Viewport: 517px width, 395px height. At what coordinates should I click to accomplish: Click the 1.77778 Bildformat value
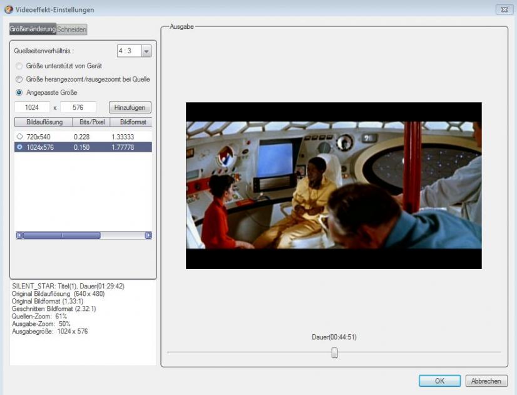[123, 147]
